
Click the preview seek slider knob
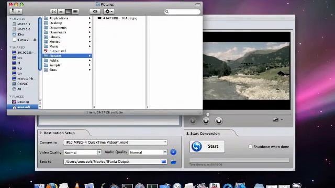[207, 114]
